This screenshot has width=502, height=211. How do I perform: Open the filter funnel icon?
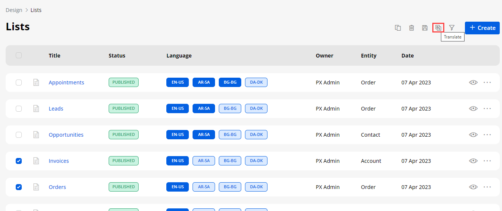click(x=452, y=28)
